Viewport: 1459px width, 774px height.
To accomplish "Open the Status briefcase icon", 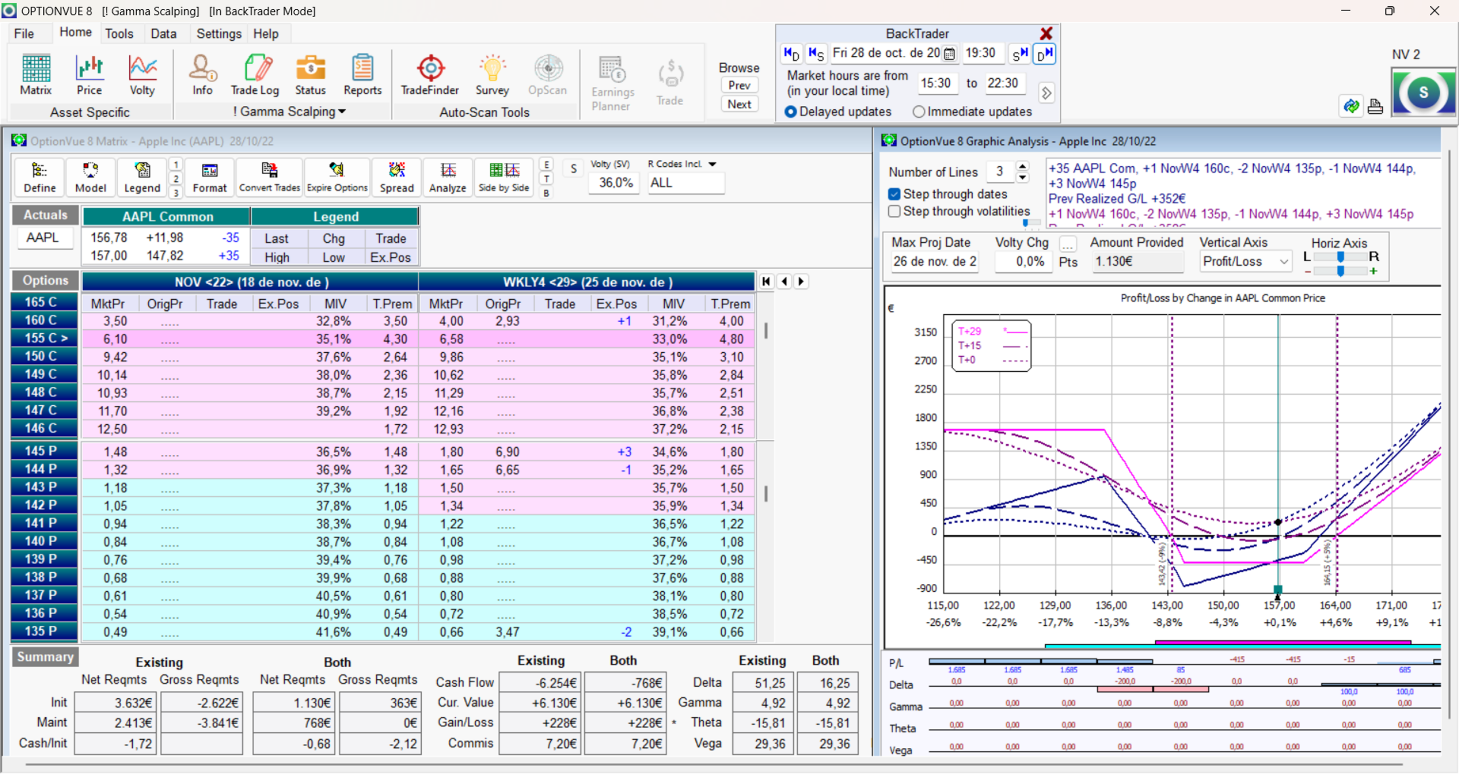I will pos(310,75).
